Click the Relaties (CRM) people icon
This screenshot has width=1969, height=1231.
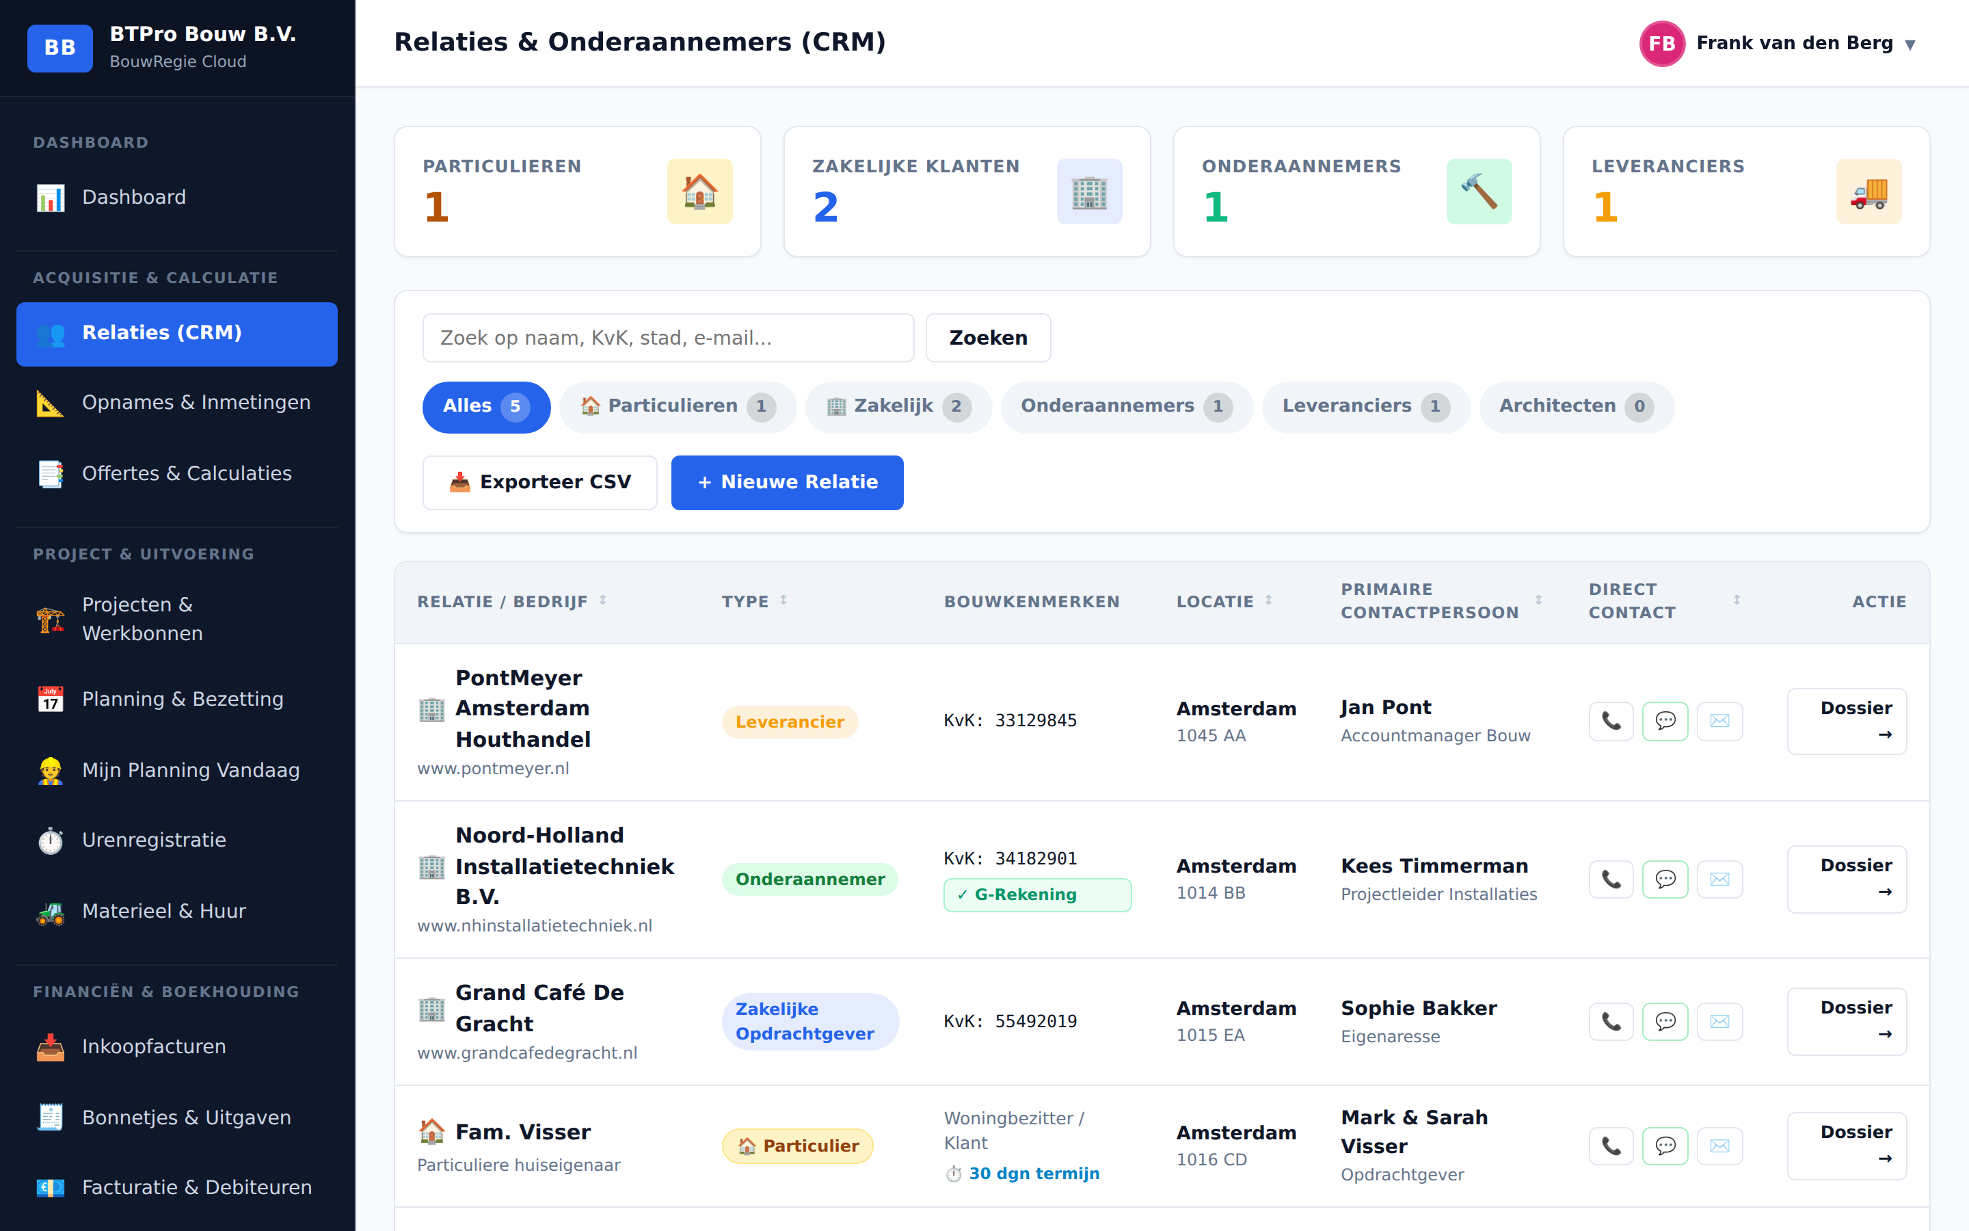(51, 333)
